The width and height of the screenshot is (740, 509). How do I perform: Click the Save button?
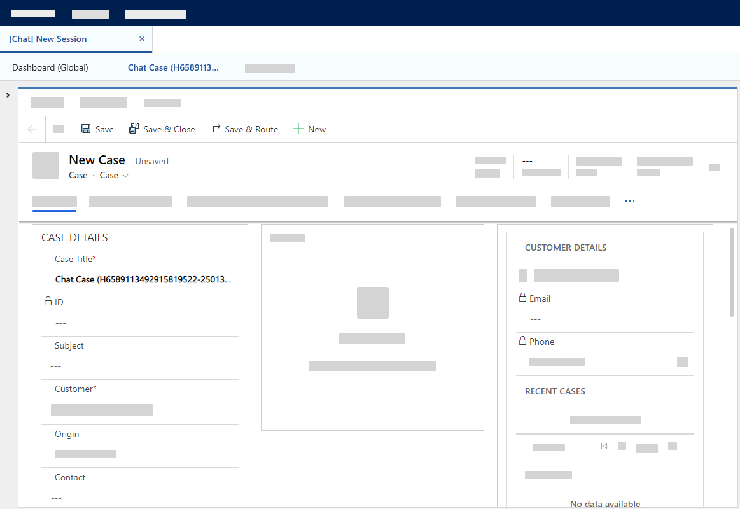[97, 129]
